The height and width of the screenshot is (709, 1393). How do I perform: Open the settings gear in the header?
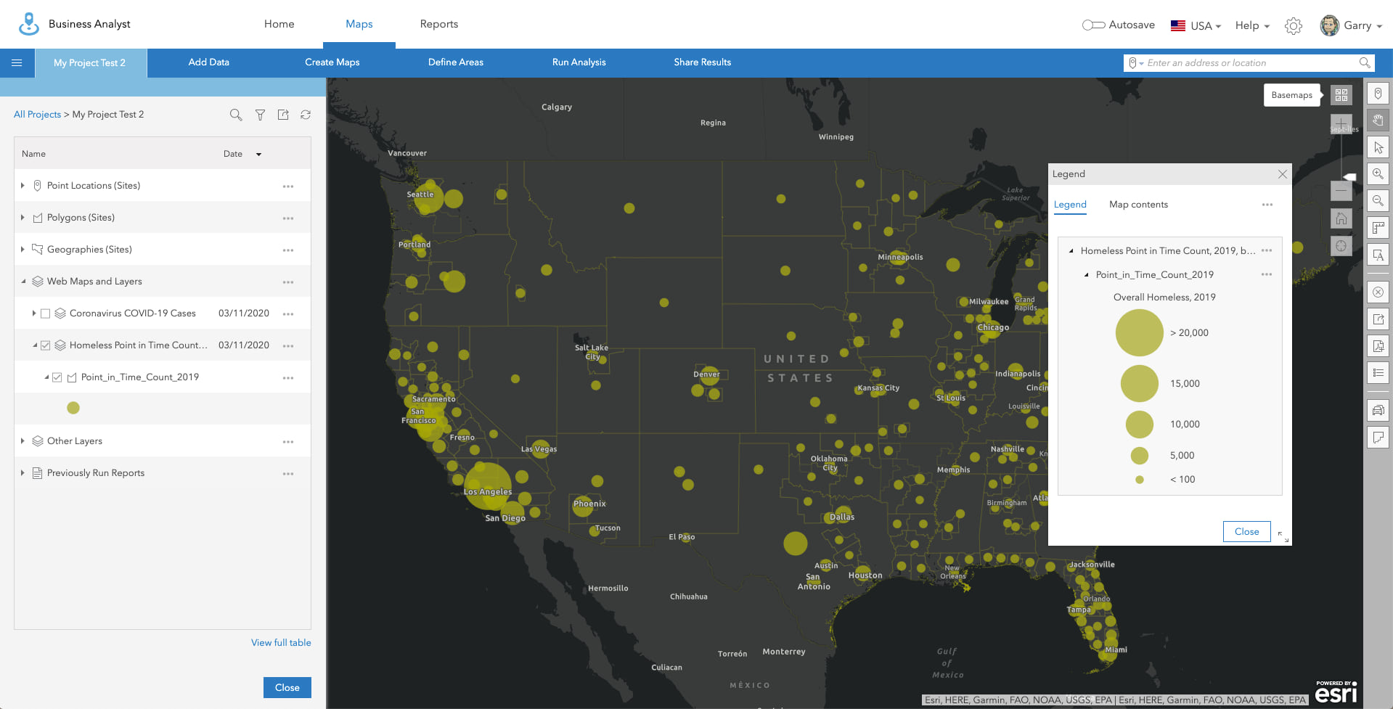1293,26
